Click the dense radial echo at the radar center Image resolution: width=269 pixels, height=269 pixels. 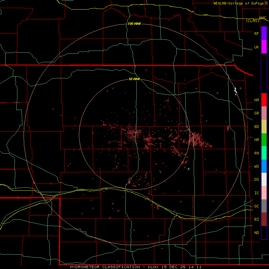point(134,133)
